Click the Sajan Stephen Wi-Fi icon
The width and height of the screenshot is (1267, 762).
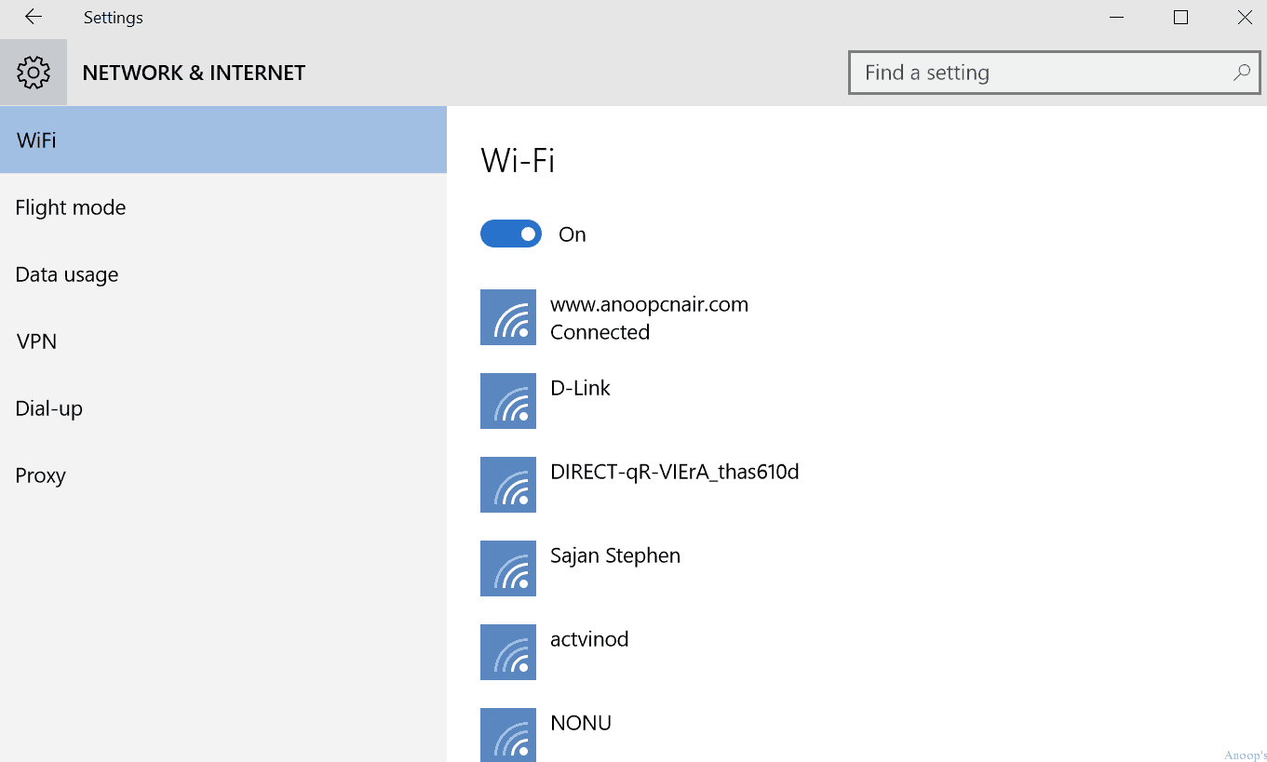508,568
